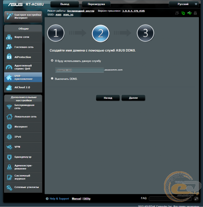Click the printer status icon in the header

[195, 13]
